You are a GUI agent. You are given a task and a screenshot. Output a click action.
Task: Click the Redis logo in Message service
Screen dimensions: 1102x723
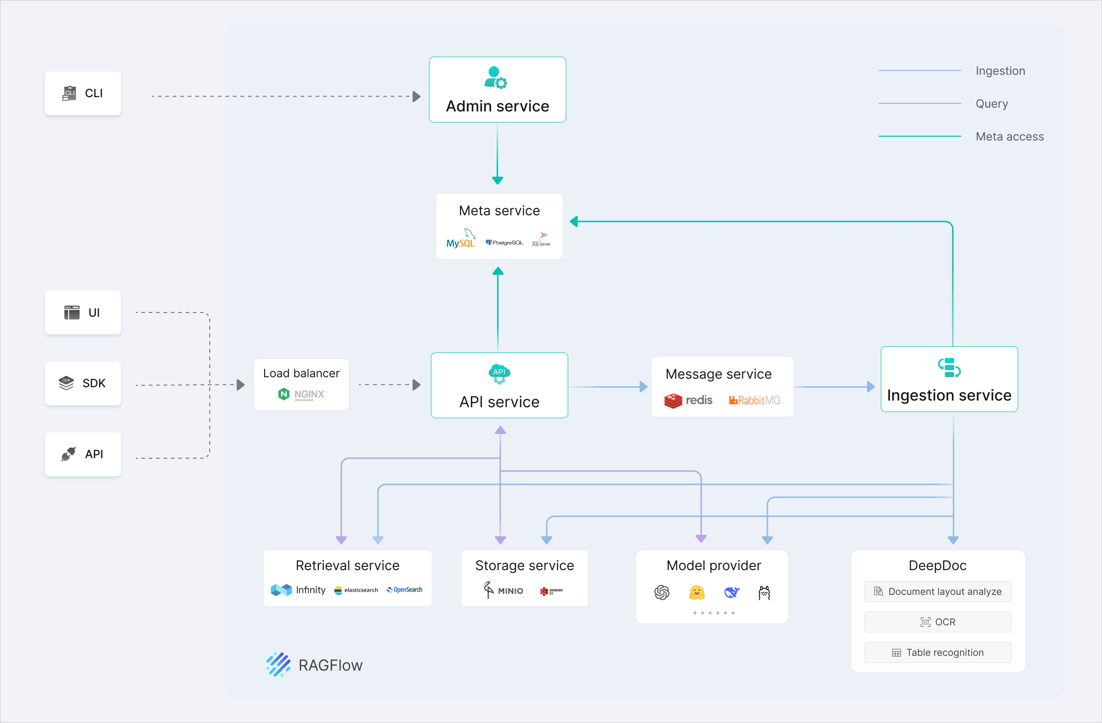(688, 400)
